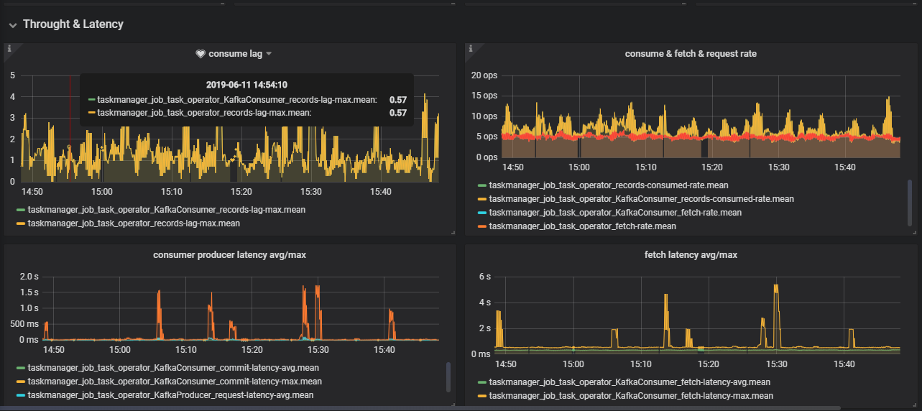Click 15:40 time label in consume lag chart
This screenshot has width=922, height=411.
[x=379, y=192]
